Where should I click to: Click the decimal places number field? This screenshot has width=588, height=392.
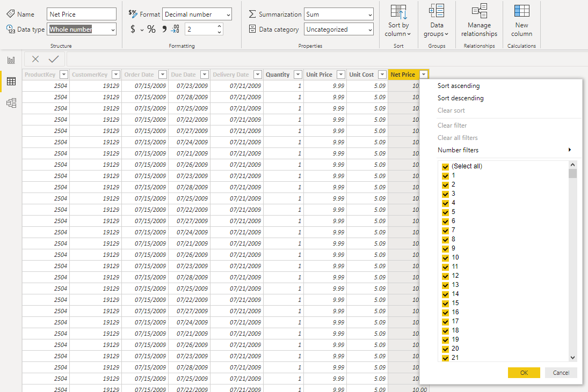[x=201, y=29]
